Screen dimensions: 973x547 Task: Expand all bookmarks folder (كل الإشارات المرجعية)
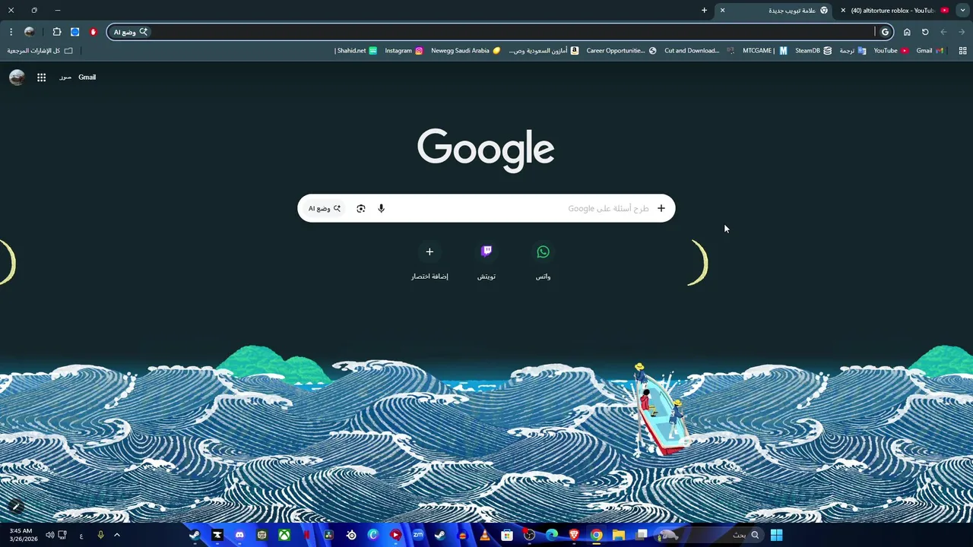[40, 51]
